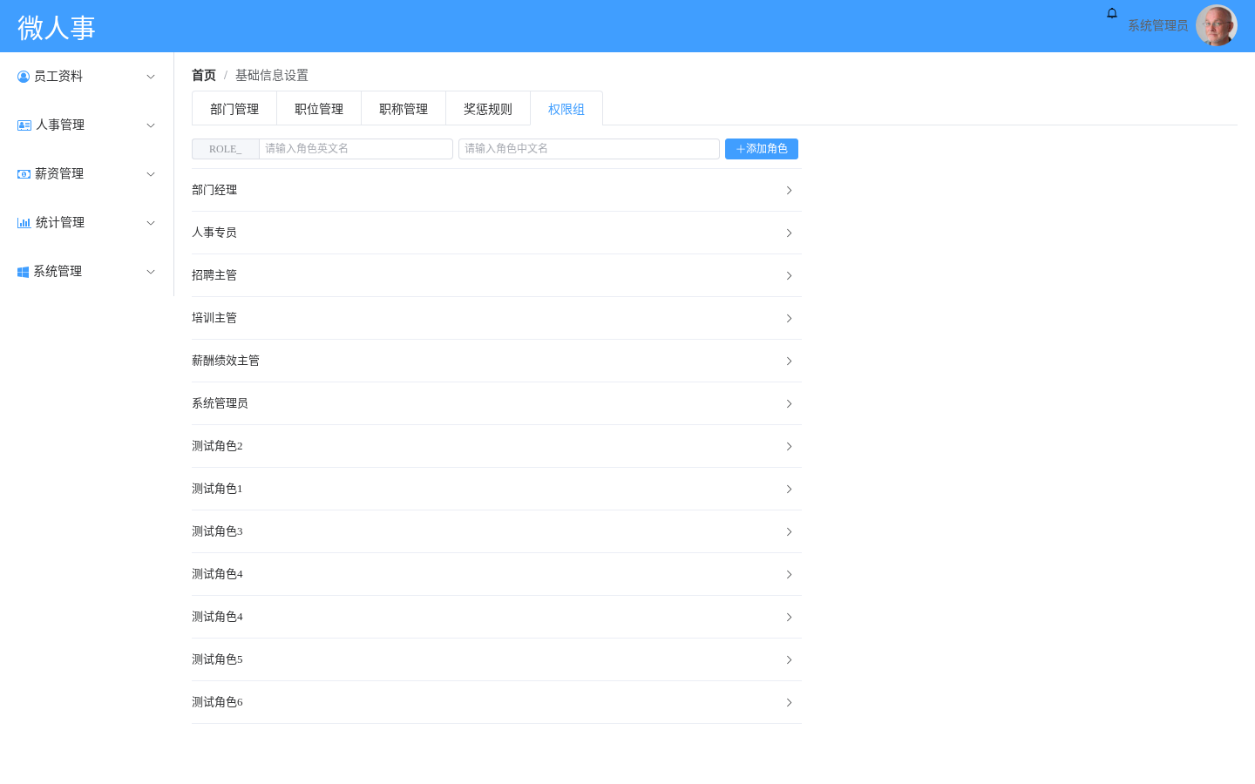Expand the 测试角色2 role arrow
This screenshot has width=1255, height=784.
pos(789,446)
